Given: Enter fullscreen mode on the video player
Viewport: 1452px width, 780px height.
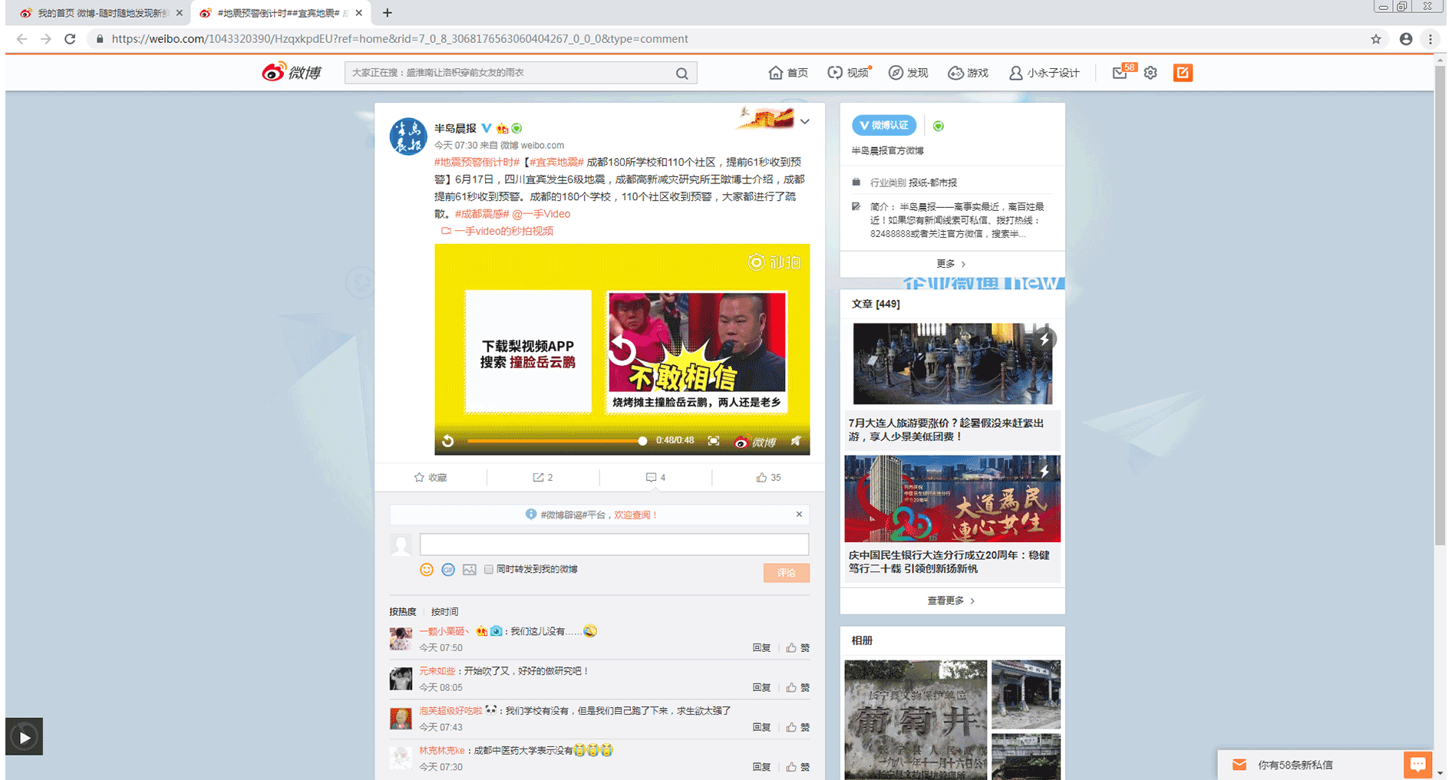Looking at the screenshot, I should tap(714, 441).
